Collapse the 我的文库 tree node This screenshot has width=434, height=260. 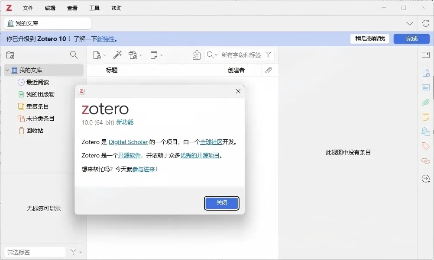[x=7, y=70]
